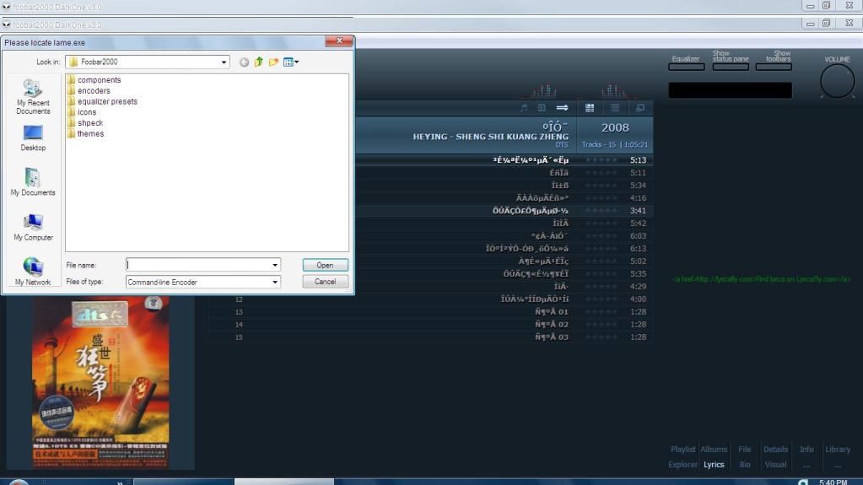Rate the 5:13 track with stars
Image resolution: width=863 pixels, height=485 pixels.
coord(601,160)
